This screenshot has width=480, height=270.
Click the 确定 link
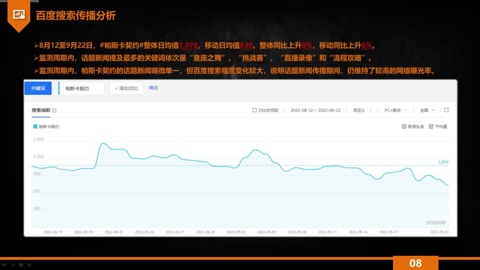[154, 88]
